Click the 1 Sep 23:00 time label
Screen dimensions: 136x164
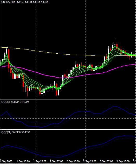pyautogui.click(x=40, y=161)
